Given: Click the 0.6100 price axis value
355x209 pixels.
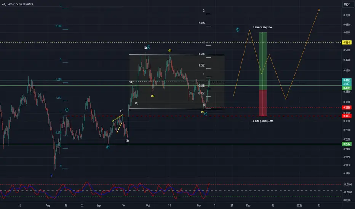Looking at the screenshot, I should click(x=347, y=33).
